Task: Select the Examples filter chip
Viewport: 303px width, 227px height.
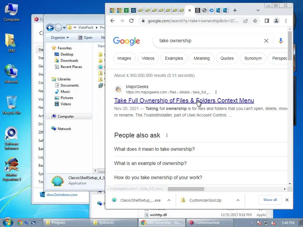Action: click(174, 58)
